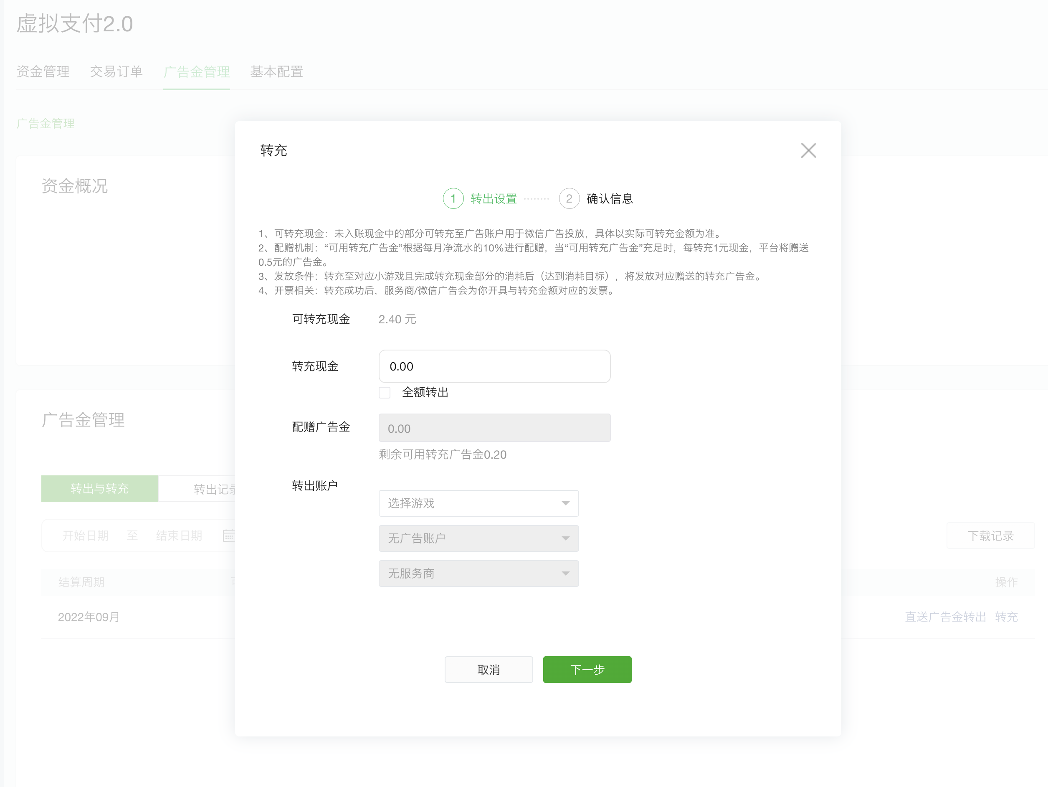The image size is (1048, 787).
Task: Switch to the 资金管理 tab
Action: (x=43, y=71)
